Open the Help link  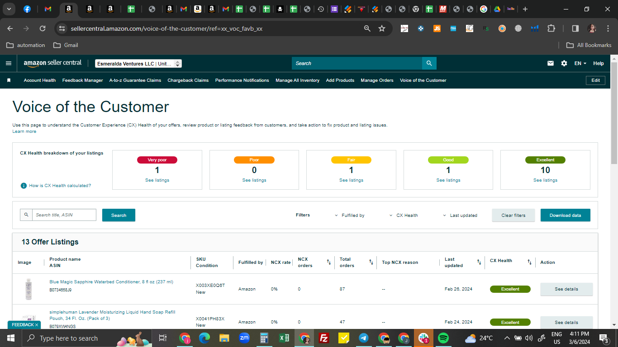(x=599, y=63)
